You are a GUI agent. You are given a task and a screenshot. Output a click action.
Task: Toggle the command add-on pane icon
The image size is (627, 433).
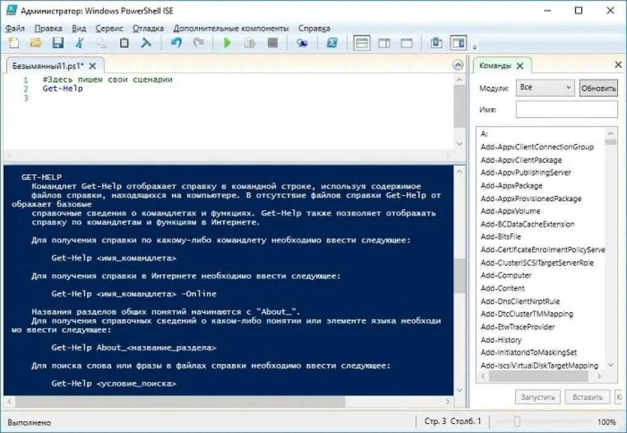coord(458,43)
